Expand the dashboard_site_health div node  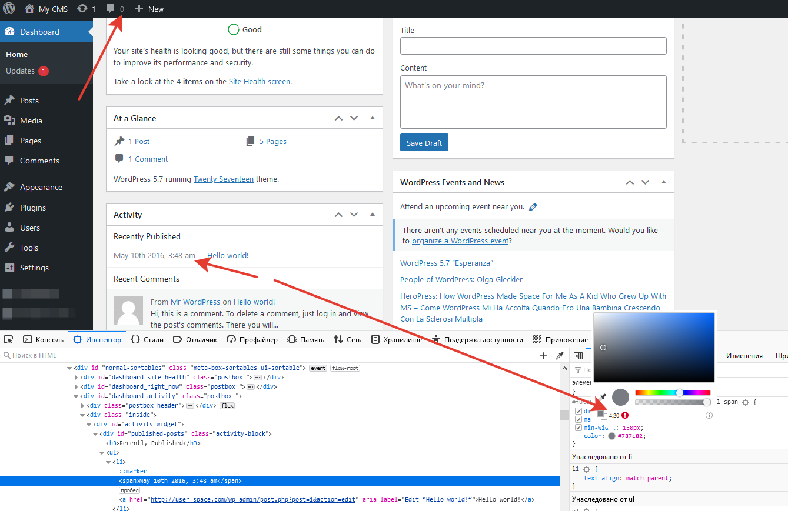(77, 378)
